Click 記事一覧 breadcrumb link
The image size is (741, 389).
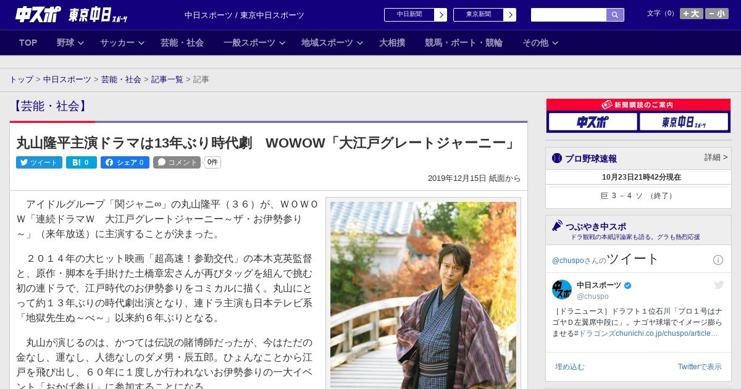[x=167, y=80]
